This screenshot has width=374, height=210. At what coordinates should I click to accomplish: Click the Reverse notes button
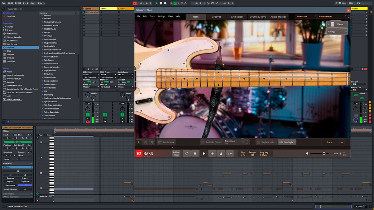(10, 178)
